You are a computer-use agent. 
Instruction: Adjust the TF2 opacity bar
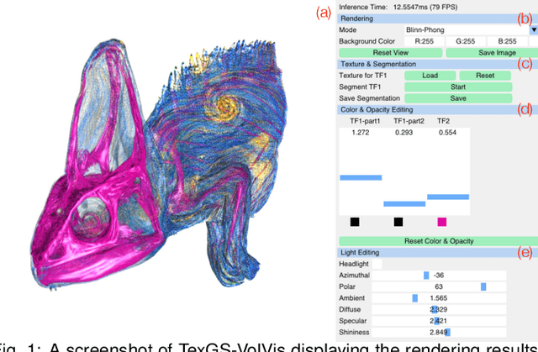click(x=448, y=197)
